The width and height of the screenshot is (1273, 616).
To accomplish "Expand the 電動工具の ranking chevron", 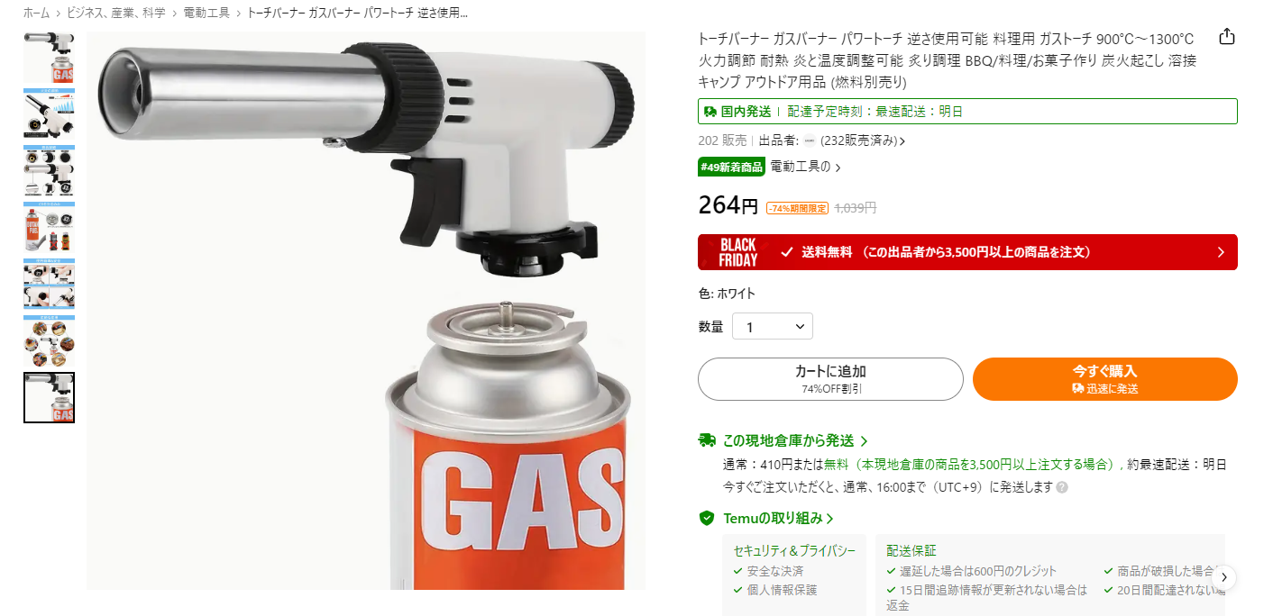I will pyautogui.click(x=838, y=168).
